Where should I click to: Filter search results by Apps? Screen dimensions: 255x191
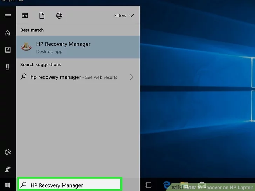pyautogui.click(x=25, y=16)
